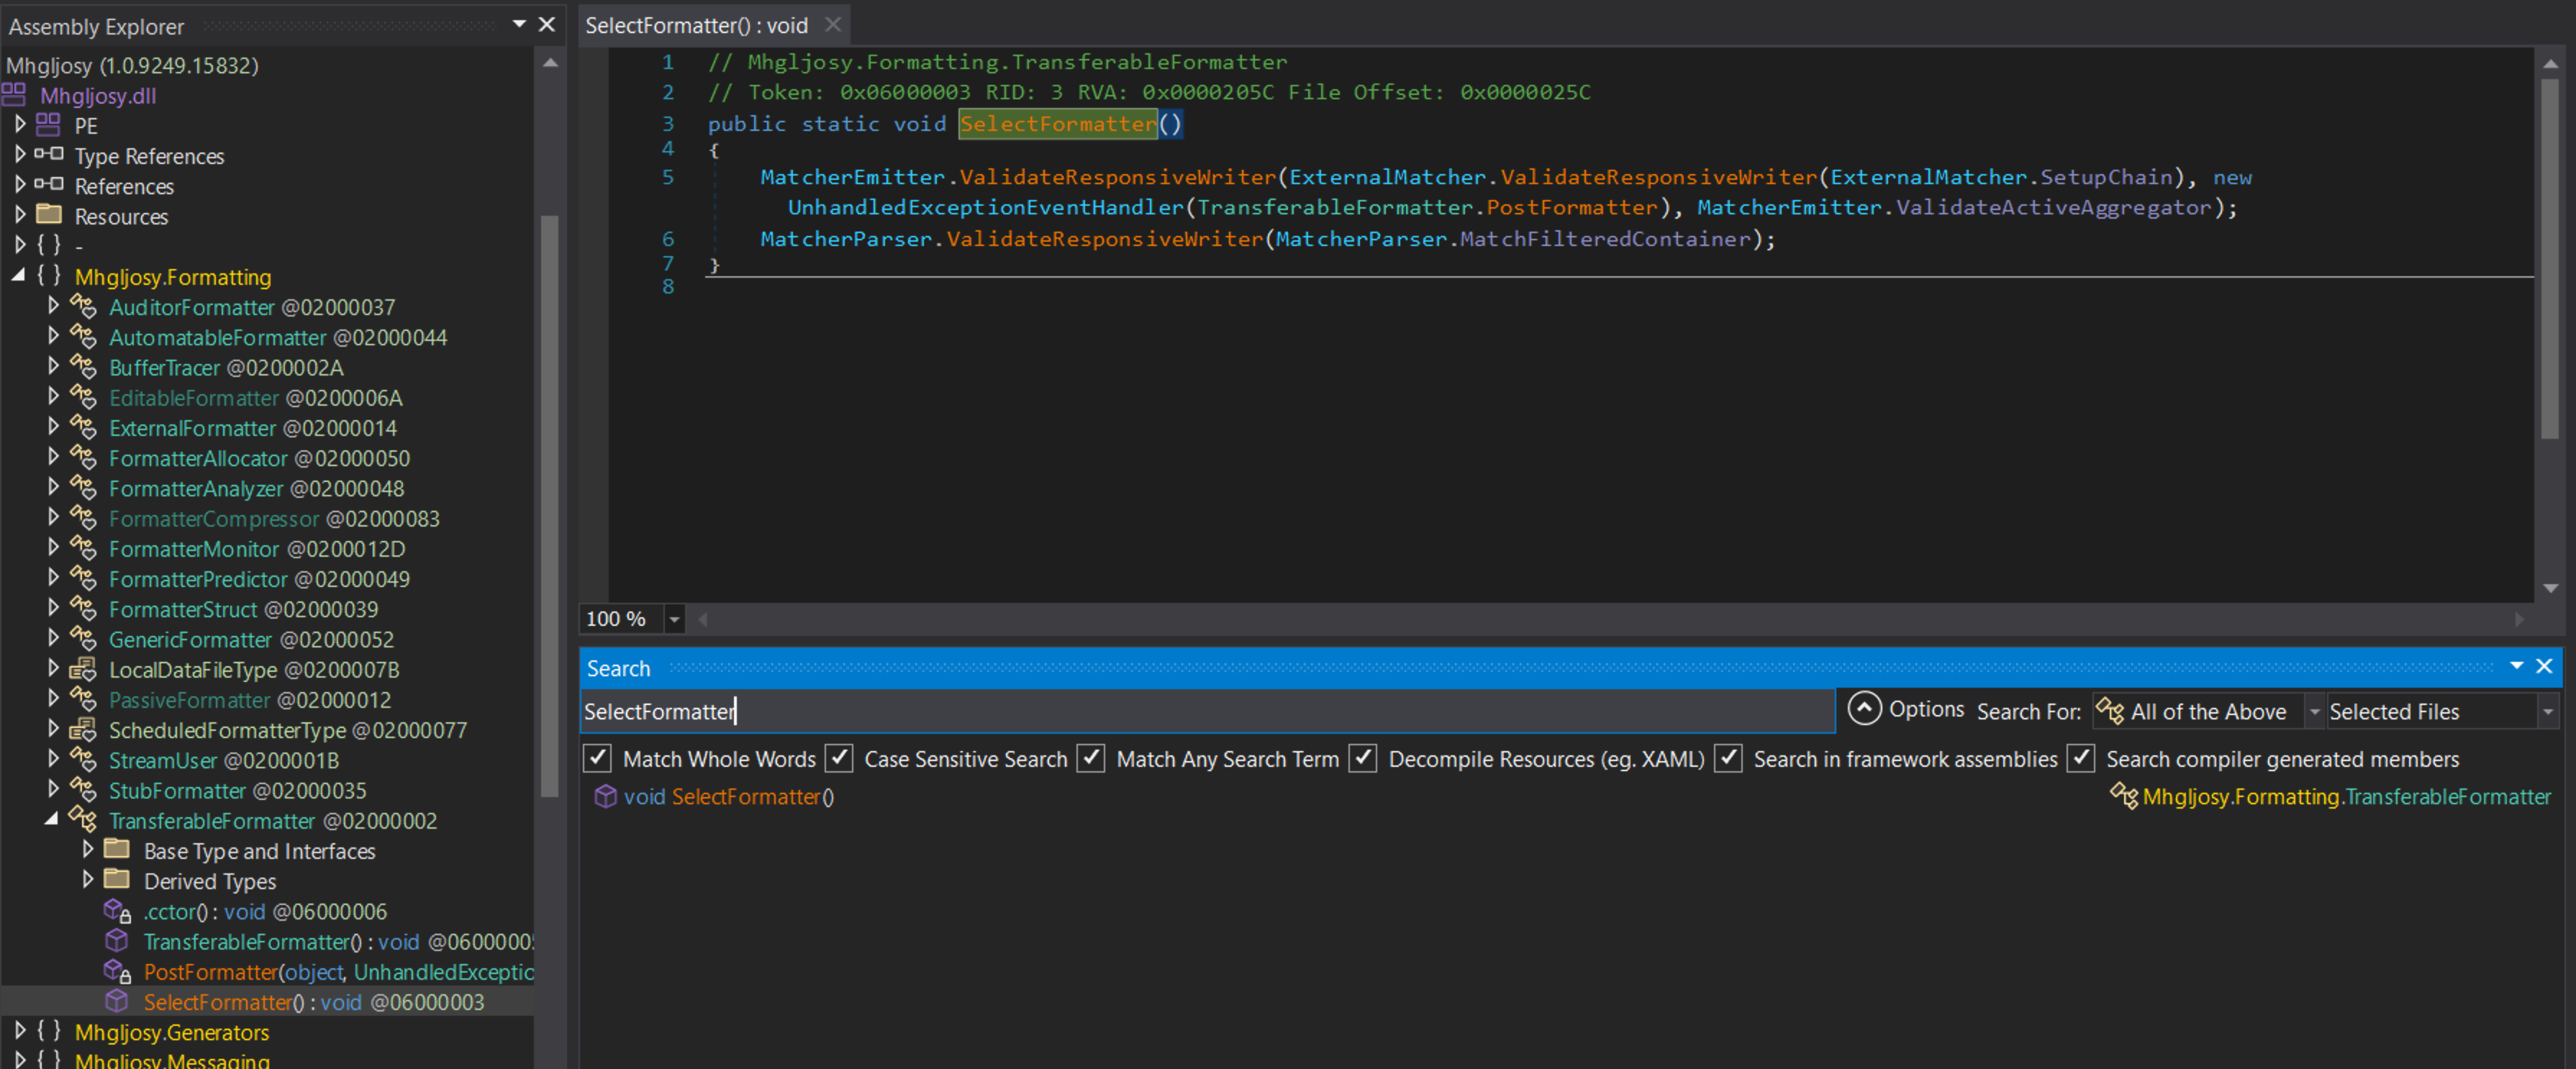2576x1069 pixels.
Task: Click MatchFilteredContainer reference in code
Action: [1605, 239]
